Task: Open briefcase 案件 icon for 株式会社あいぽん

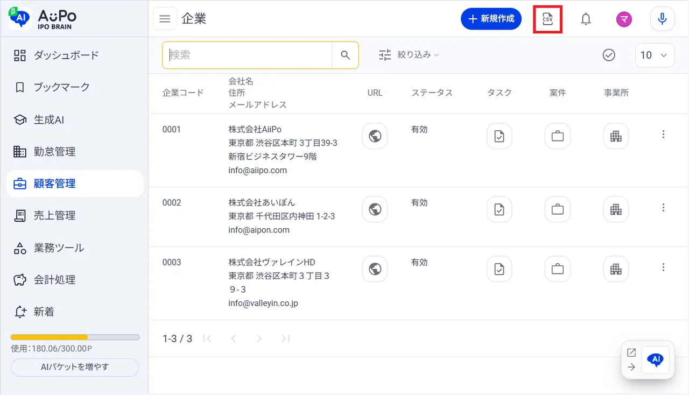Action: tap(558, 209)
